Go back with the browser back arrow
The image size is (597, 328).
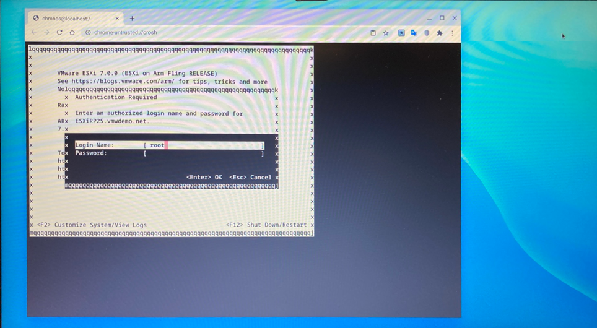(x=34, y=32)
